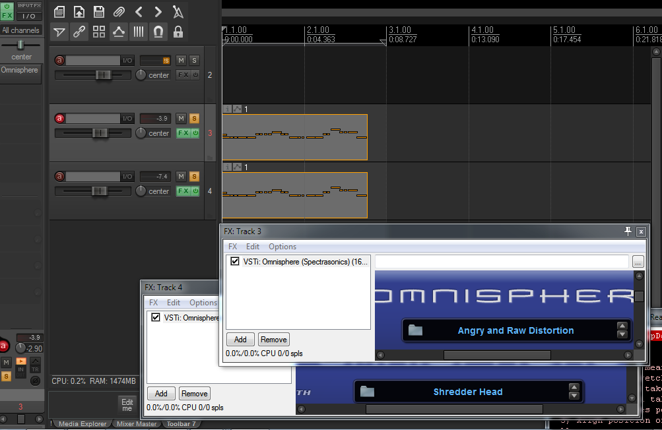Mute track 3

[x=181, y=119]
